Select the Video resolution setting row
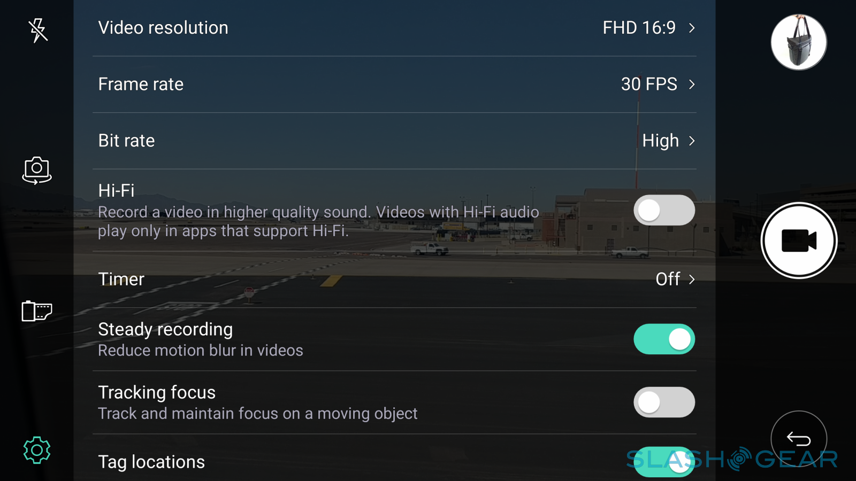The height and width of the screenshot is (481, 856). (x=374, y=28)
